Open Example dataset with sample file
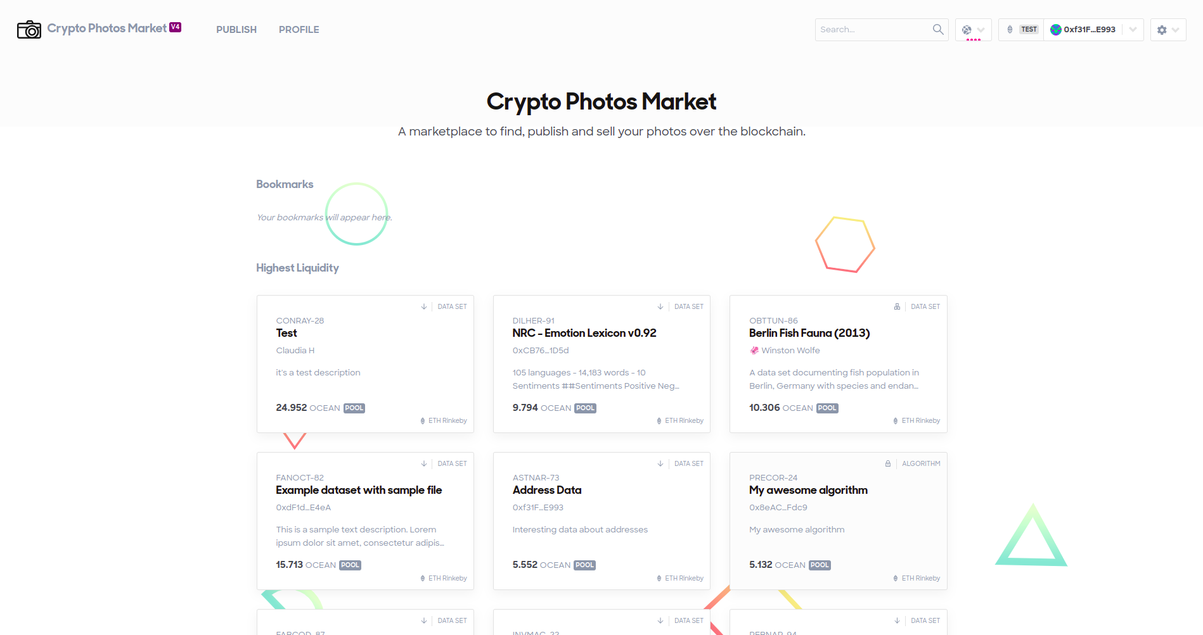 pyautogui.click(x=359, y=490)
